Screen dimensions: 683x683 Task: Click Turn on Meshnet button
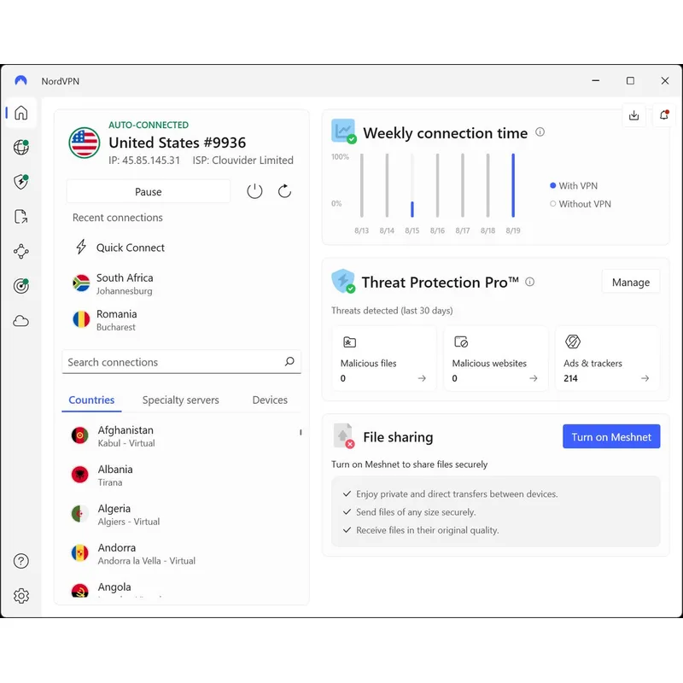click(611, 436)
